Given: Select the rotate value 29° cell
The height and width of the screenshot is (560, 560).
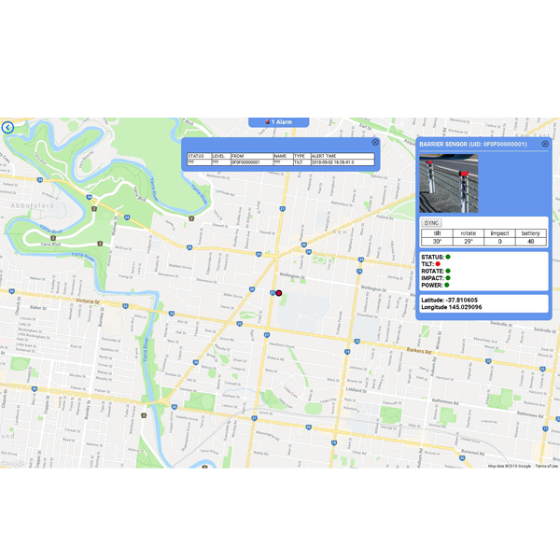Looking at the screenshot, I should tap(469, 242).
